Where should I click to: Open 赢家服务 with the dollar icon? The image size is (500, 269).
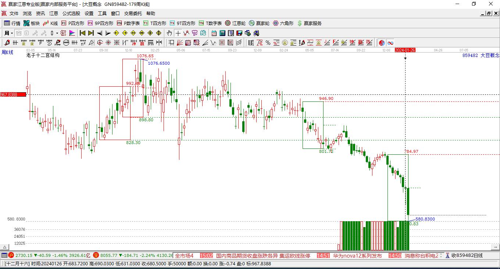(x=309, y=23)
